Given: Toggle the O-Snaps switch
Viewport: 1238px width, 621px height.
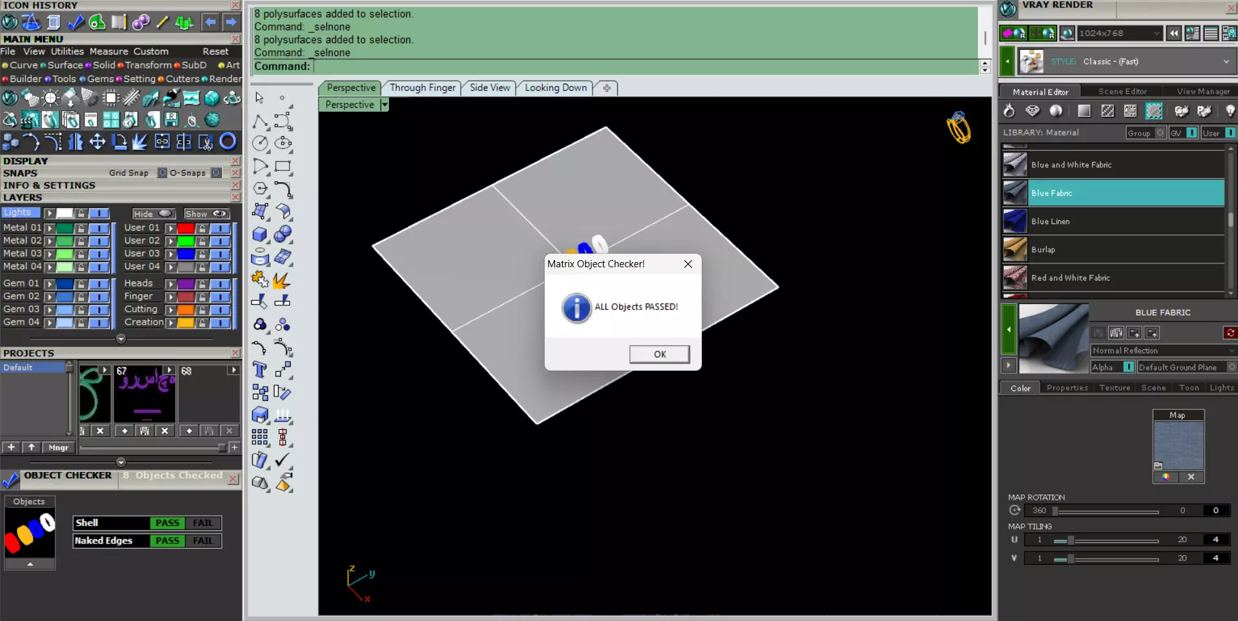Looking at the screenshot, I should (216, 173).
